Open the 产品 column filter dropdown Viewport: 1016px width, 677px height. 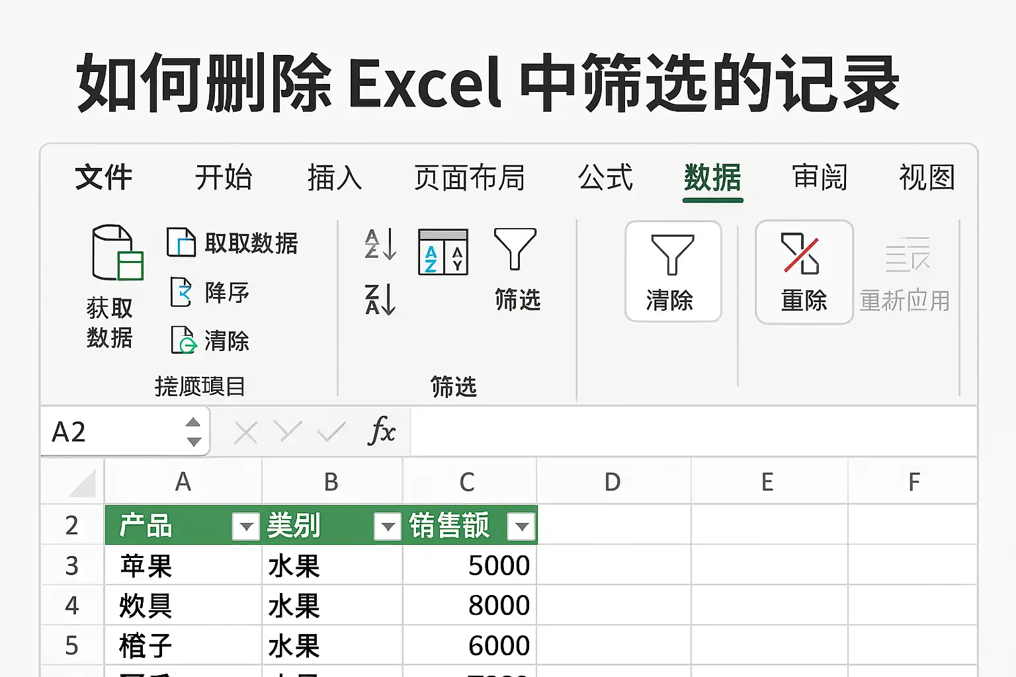coord(246,527)
